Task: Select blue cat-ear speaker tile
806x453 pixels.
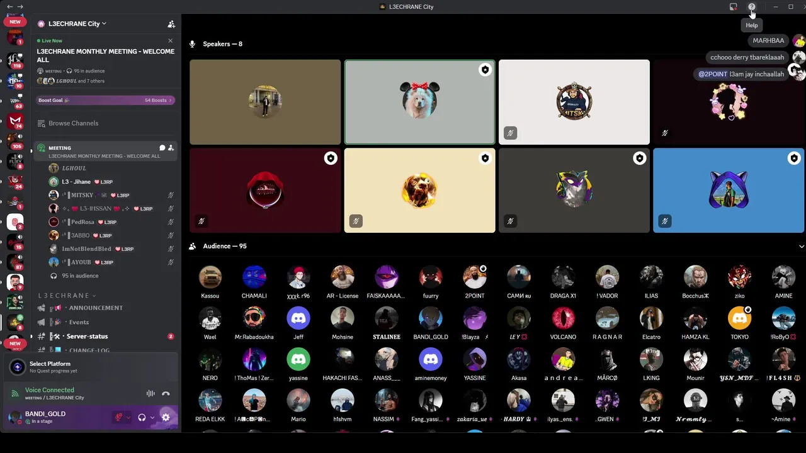Action: pos(729,191)
